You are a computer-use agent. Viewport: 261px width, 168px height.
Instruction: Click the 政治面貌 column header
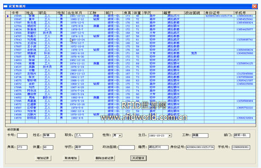194,12
